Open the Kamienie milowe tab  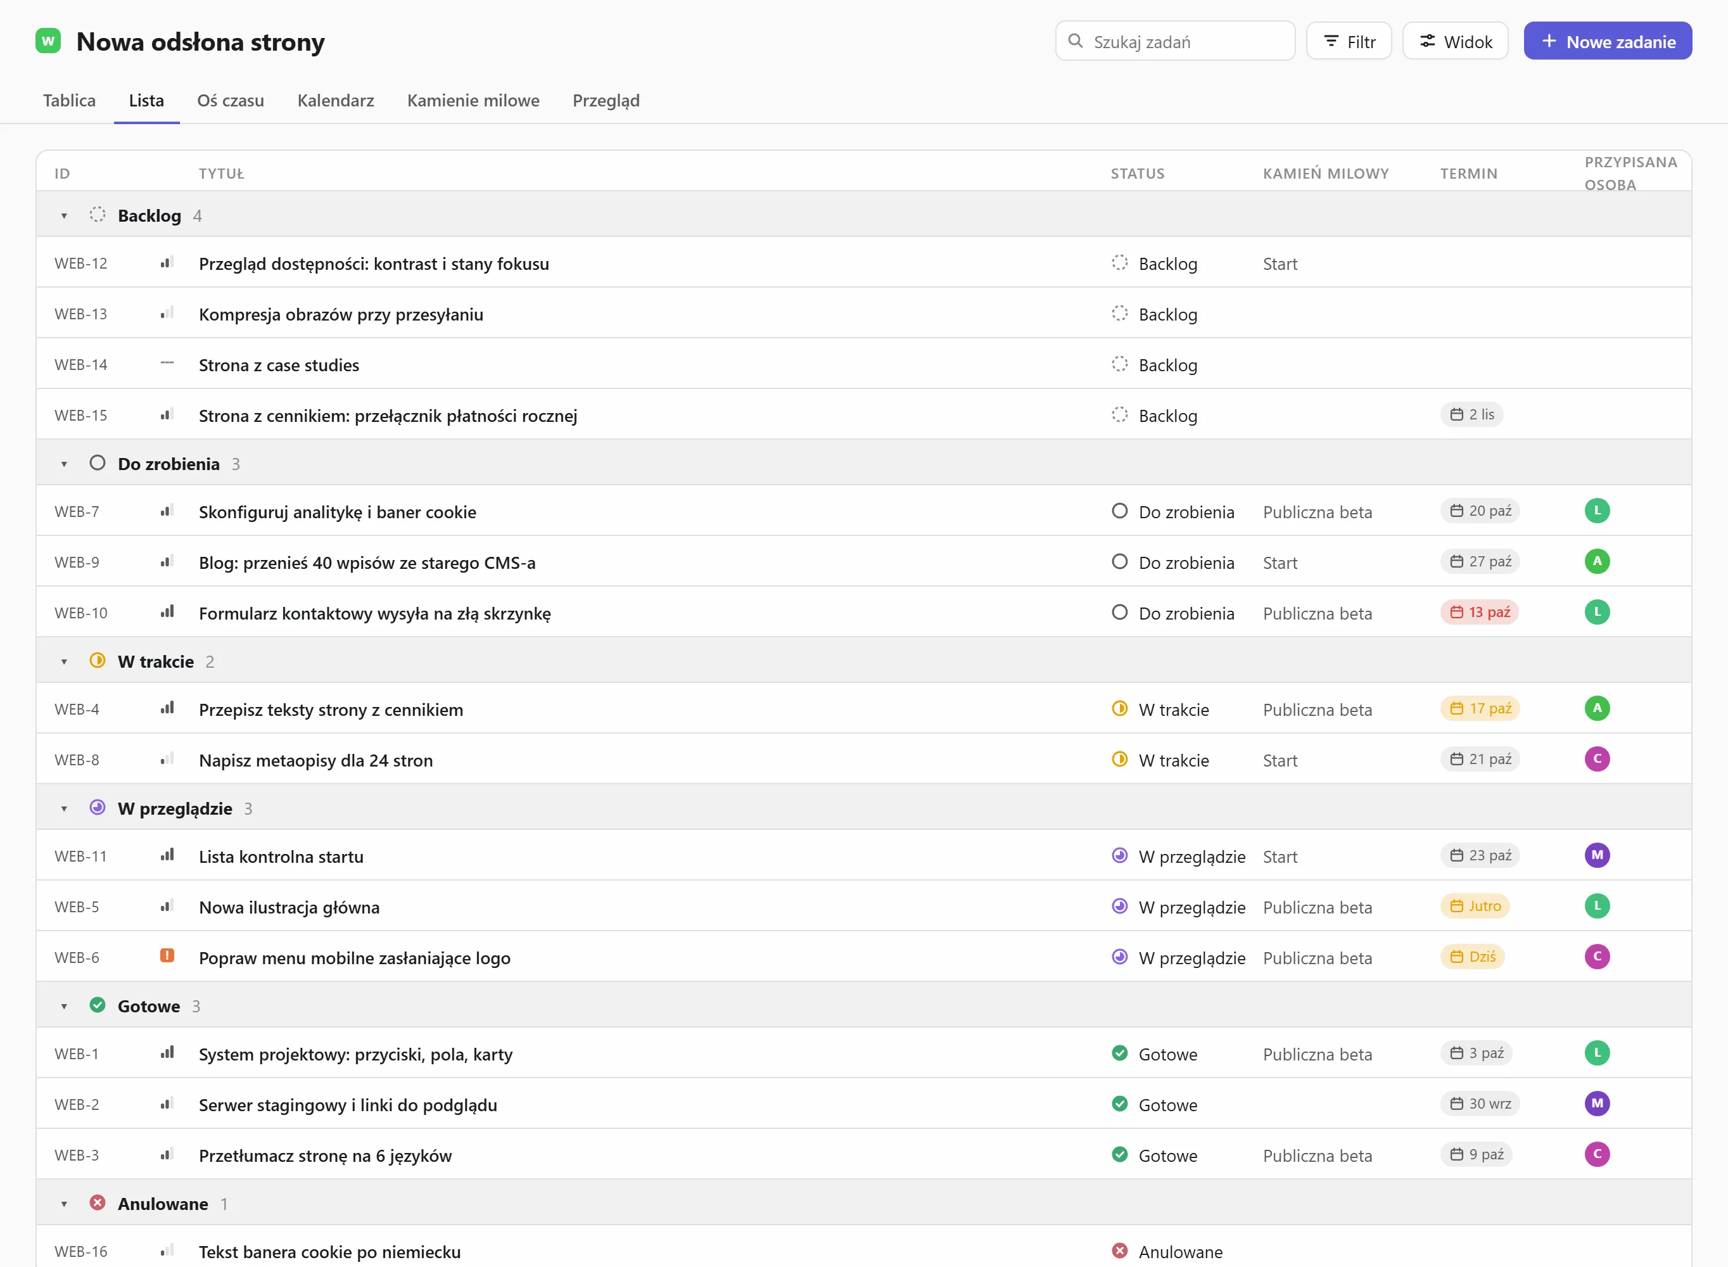[473, 101]
